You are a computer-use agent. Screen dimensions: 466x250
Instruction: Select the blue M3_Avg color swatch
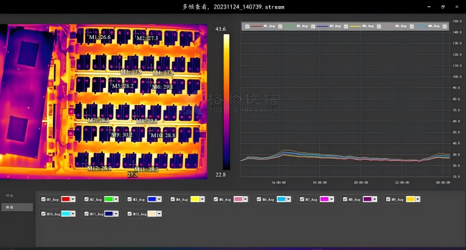(152, 199)
